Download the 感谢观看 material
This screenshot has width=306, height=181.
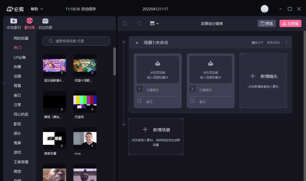pos(62,145)
